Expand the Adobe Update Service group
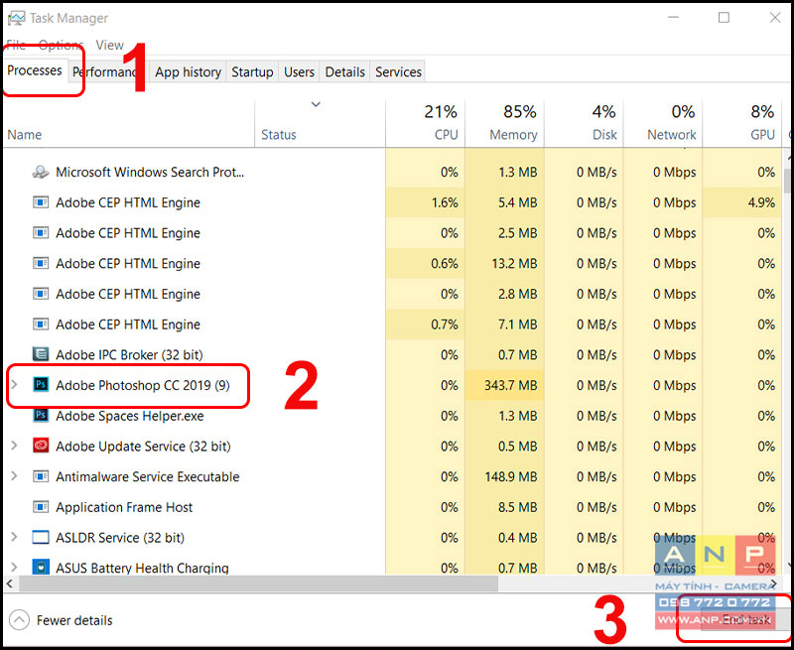 click(14, 446)
